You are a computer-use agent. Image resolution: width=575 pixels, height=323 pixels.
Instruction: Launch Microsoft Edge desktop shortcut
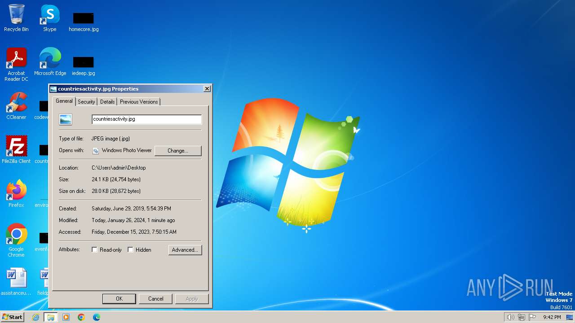point(50,62)
